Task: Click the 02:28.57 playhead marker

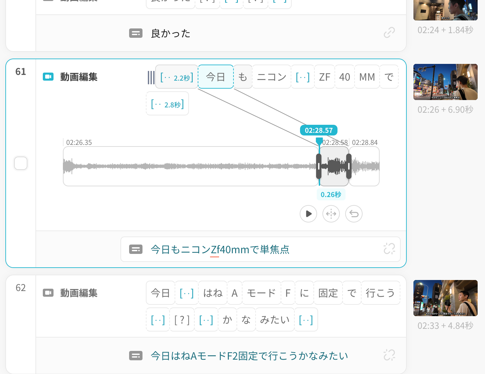Action: 319,130
